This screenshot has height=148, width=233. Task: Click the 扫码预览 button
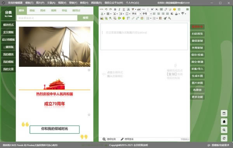197,34
